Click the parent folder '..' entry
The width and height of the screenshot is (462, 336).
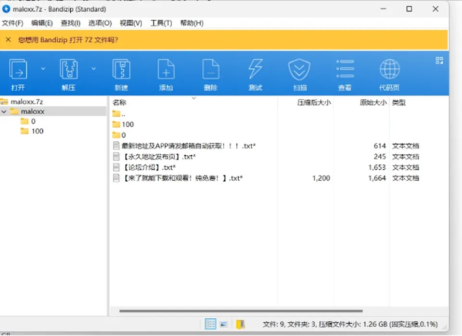(119, 113)
